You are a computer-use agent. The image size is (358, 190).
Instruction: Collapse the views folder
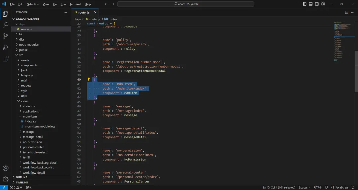(x=41, y=101)
